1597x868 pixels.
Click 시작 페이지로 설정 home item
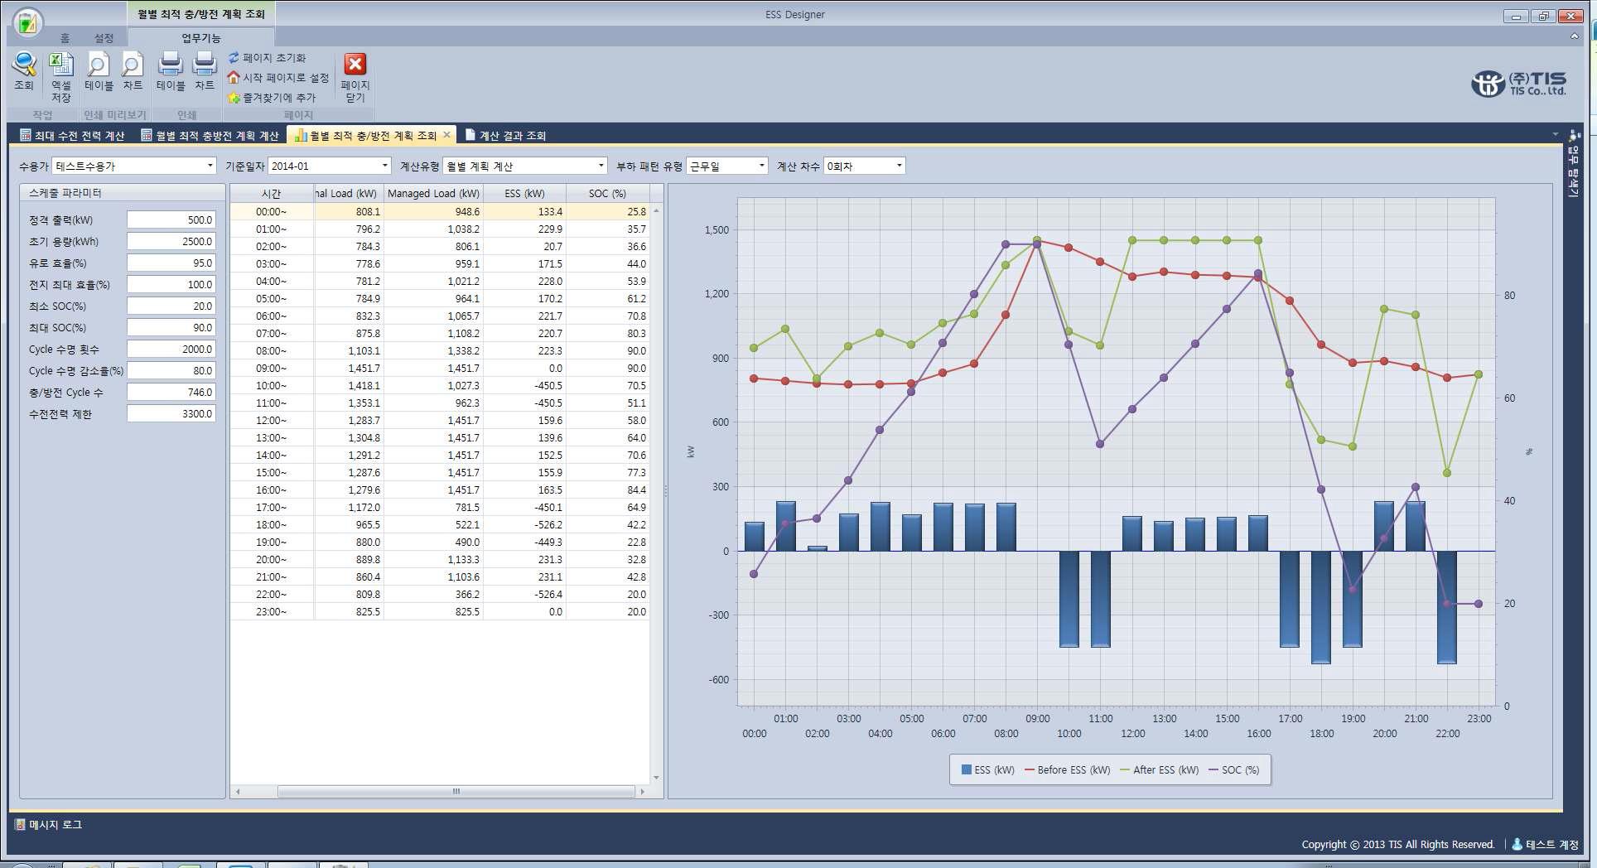click(278, 78)
